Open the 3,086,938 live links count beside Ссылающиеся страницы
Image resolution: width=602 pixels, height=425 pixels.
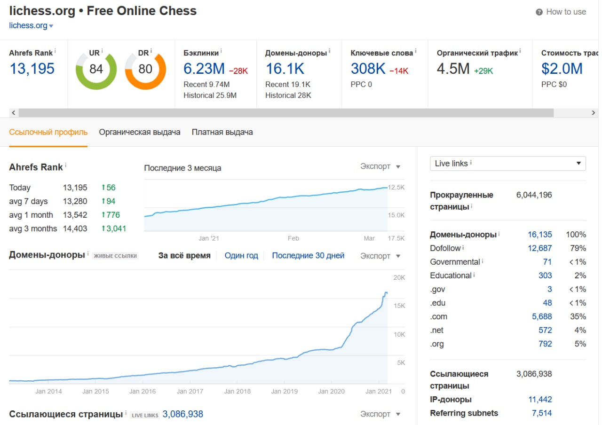point(183,414)
